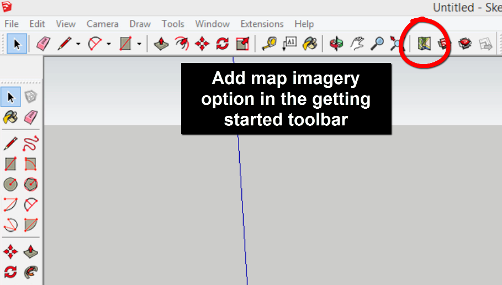Open the View menu
Image resolution: width=502 pixels, height=285 pixels.
point(66,24)
